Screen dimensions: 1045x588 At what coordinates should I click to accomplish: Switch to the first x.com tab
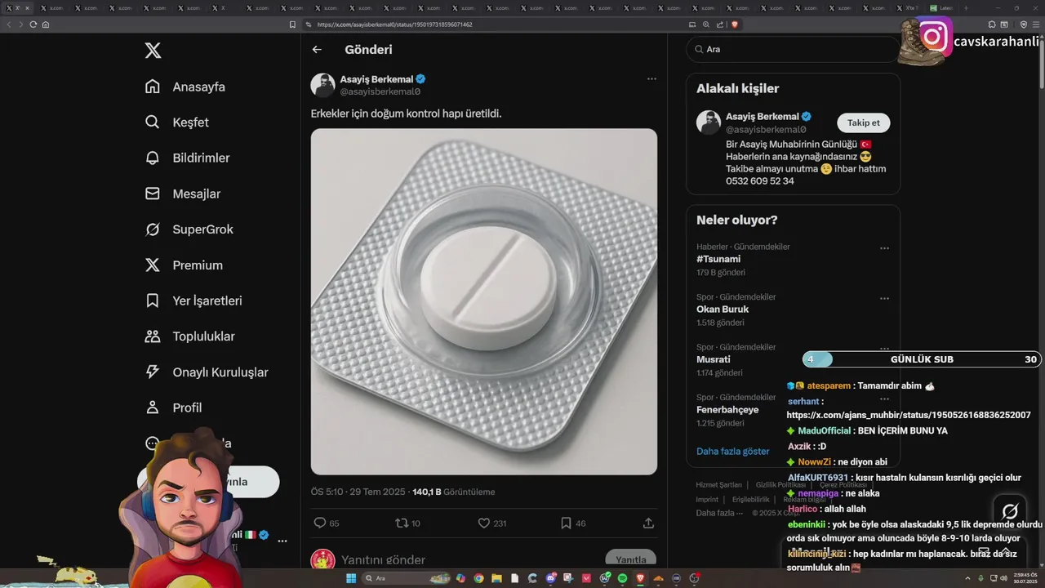click(16, 8)
